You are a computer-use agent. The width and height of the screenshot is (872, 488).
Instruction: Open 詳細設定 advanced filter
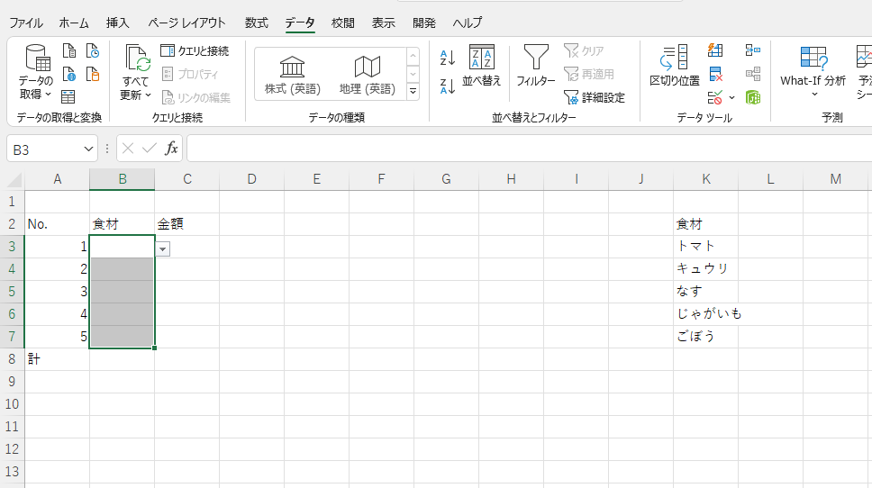tap(594, 97)
